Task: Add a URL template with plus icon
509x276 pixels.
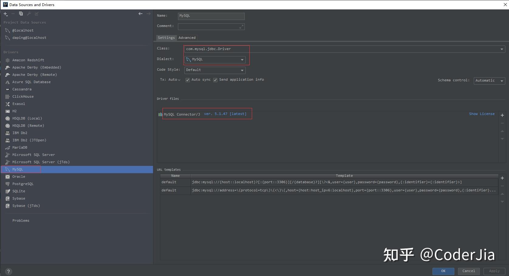Action: pos(502,178)
